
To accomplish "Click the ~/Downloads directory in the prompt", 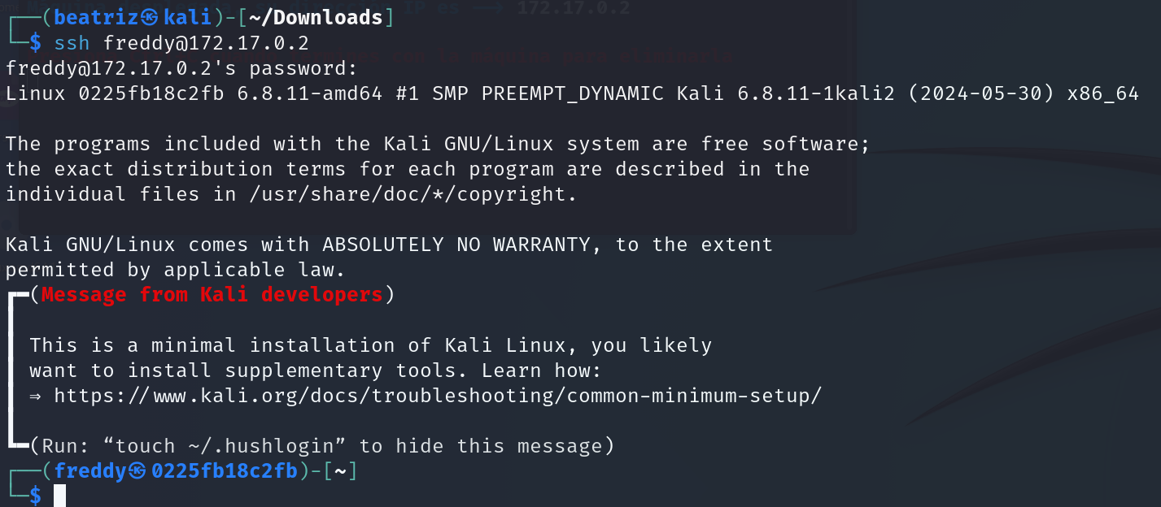I will coord(316,17).
